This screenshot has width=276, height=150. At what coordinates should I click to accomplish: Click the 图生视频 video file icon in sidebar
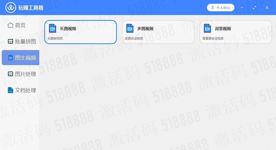(x=11, y=58)
